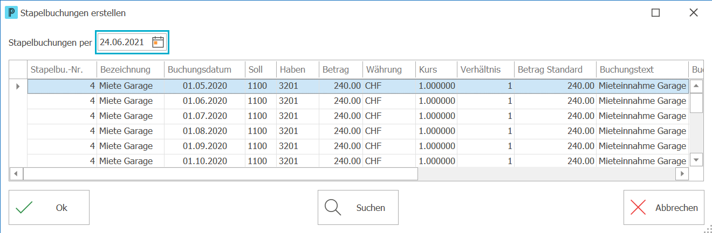Click the Haben column header
712x233 pixels.
tap(298, 69)
